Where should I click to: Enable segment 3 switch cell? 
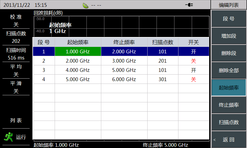point(194,70)
